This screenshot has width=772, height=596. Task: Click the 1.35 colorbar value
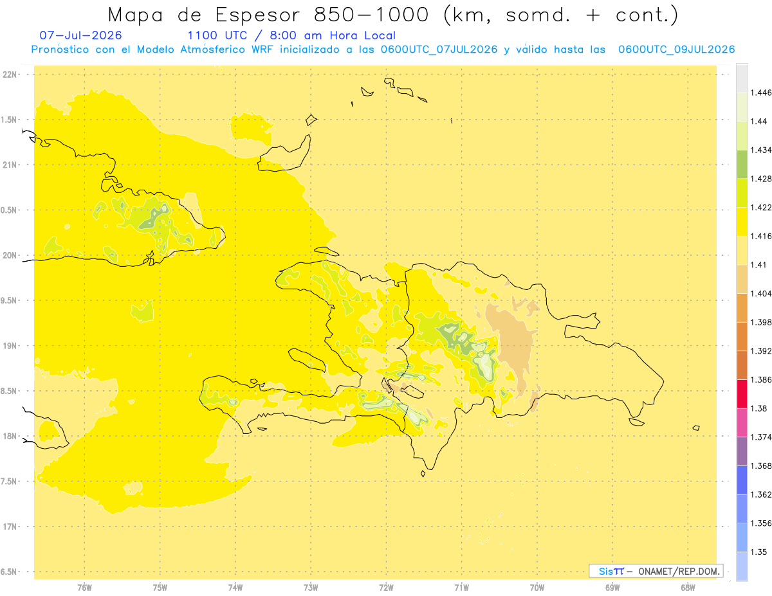click(x=759, y=552)
